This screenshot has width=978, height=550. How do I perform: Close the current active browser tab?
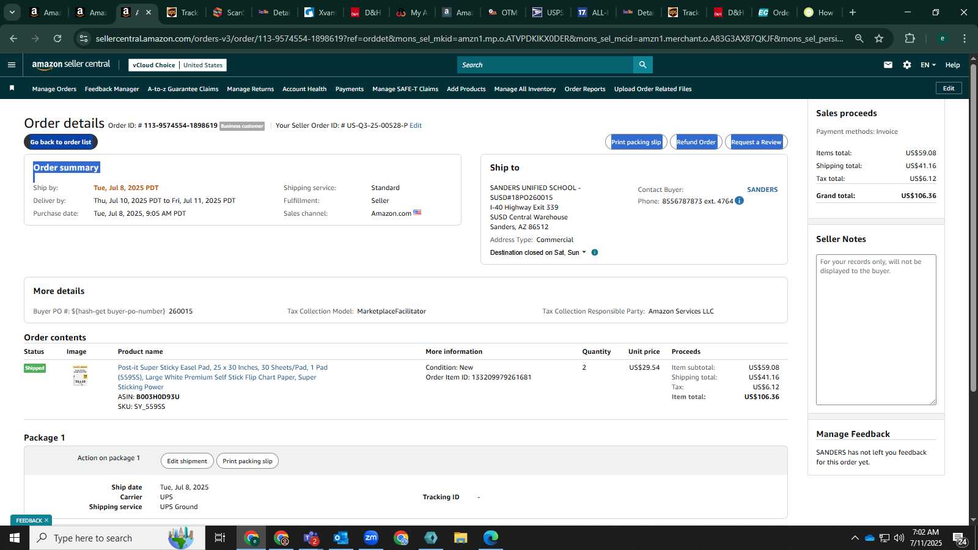point(149,12)
